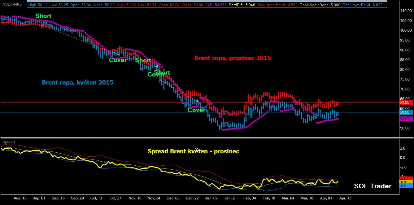Click the 'Nov, 10' date label
This screenshot has height=205, width=414.
pos(135,198)
